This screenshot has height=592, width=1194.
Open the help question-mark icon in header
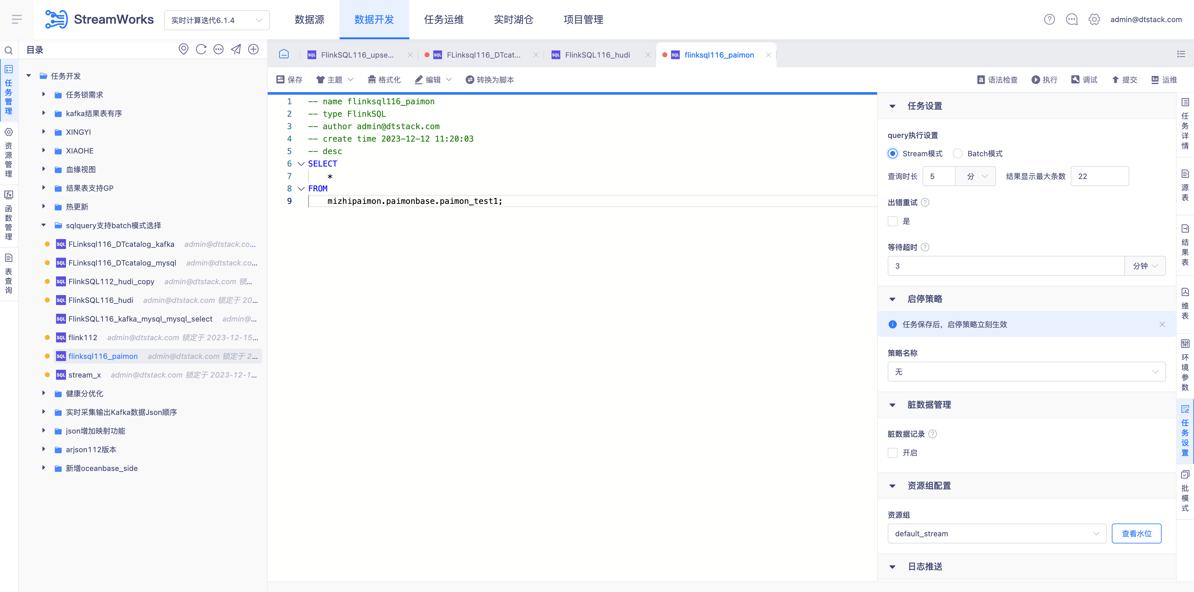pyautogui.click(x=1049, y=20)
